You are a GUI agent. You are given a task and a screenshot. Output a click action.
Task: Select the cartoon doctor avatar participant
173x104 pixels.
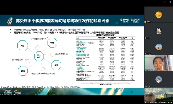(159, 79)
